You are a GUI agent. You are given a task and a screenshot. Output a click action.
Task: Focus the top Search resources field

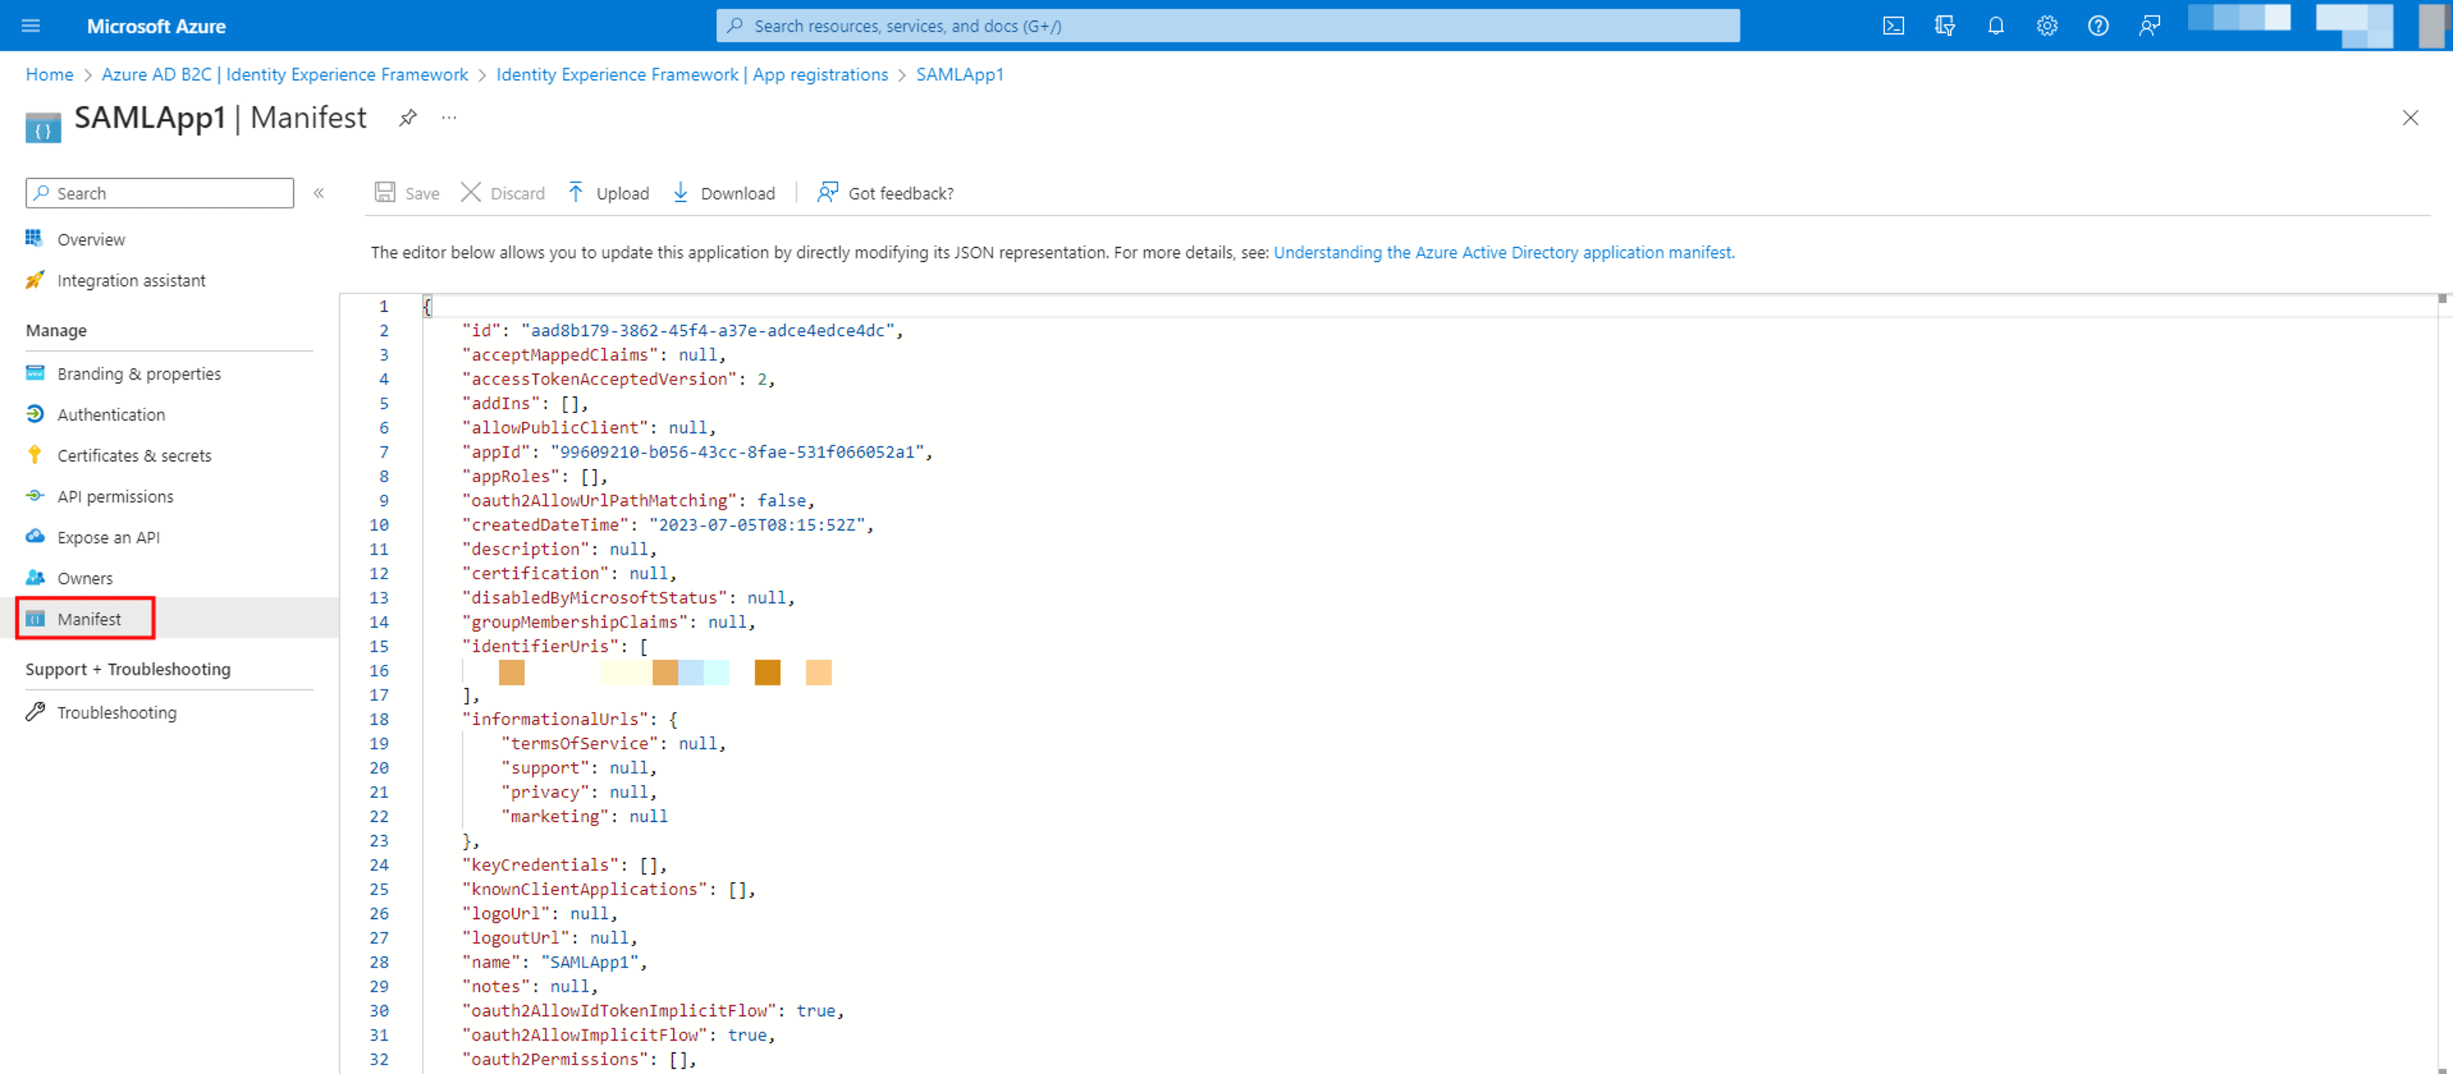click(1227, 26)
